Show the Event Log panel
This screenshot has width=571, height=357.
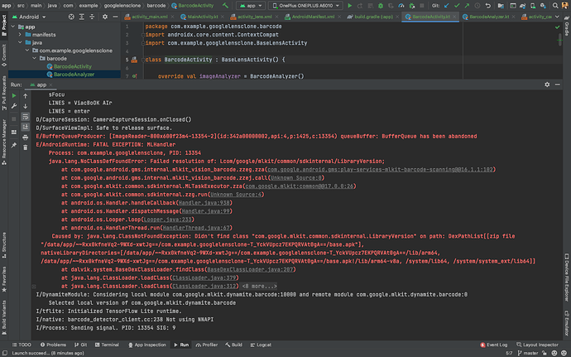click(496, 344)
